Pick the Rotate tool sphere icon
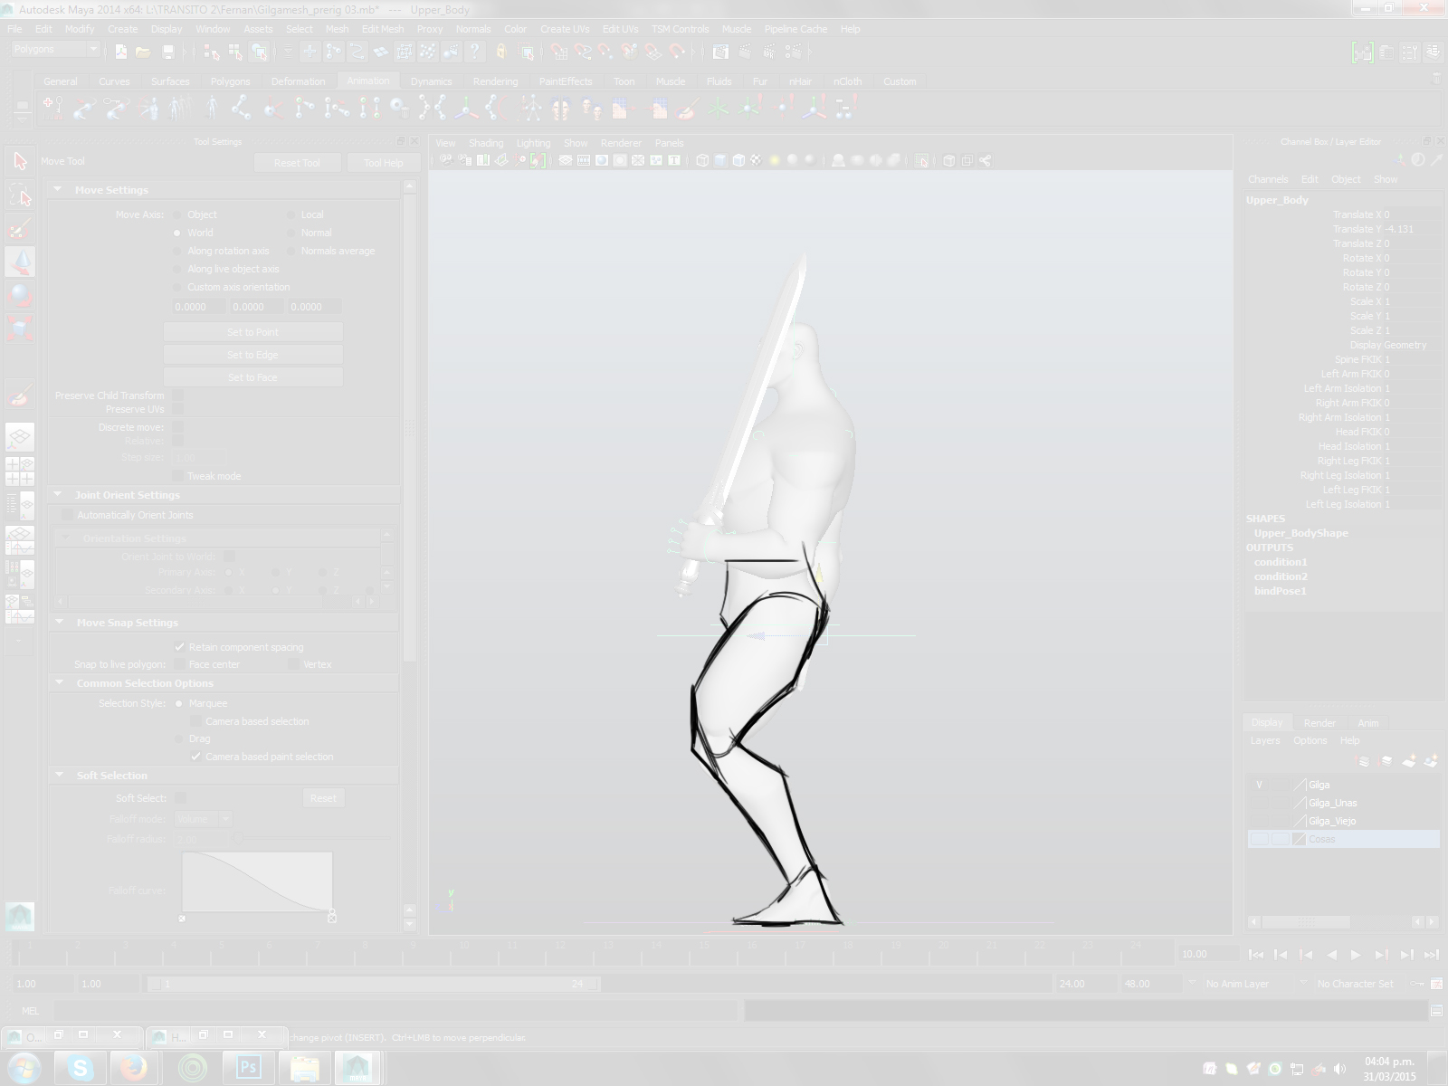The height and width of the screenshot is (1086, 1448). click(20, 296)
